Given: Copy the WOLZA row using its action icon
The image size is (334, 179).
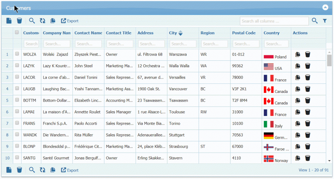Looking at the screenshot, I should [297, 55].
